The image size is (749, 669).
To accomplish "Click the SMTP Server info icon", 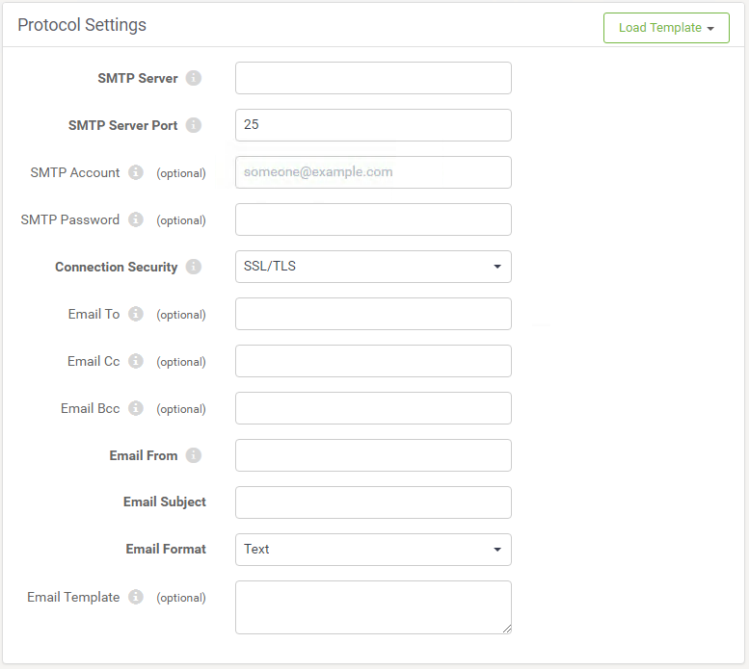I will click(194, 78).
